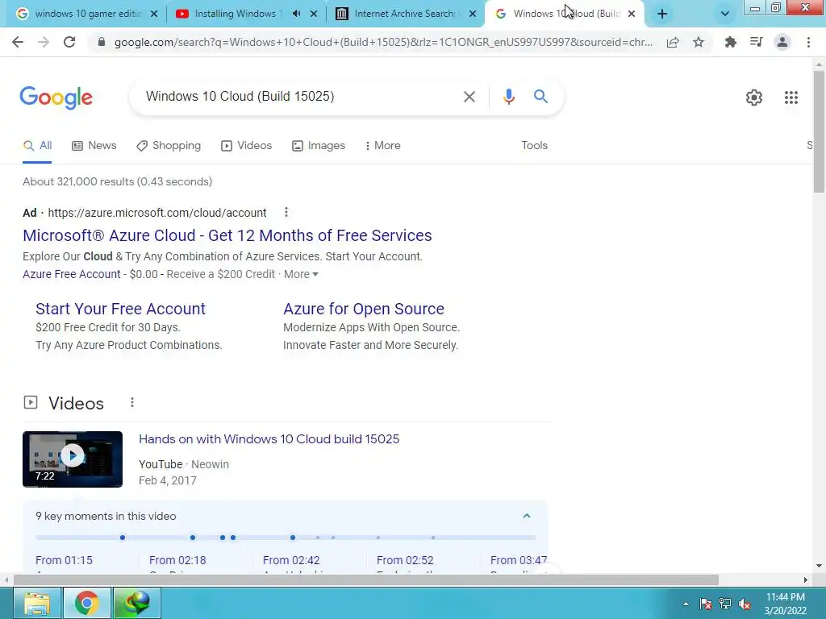Open the Google apps grid
The height and width of the screenshot is (619, 826).
click(791, 98)
